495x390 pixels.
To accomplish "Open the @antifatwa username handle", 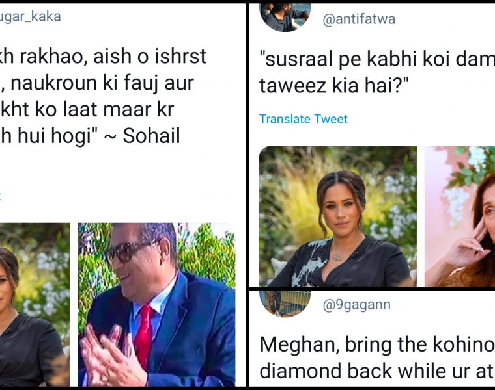I will pos(359,19).
